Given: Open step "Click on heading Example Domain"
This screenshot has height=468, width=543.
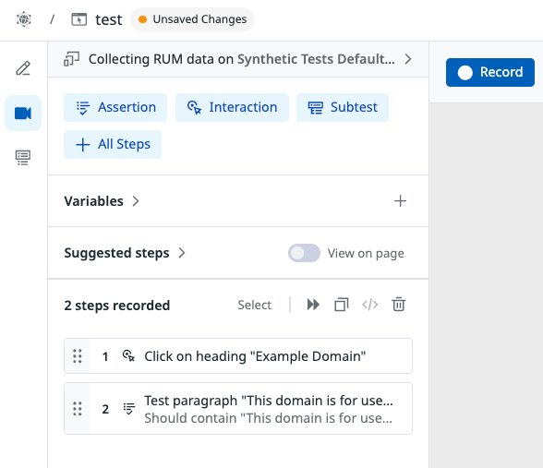Looking at the screenshot, I should pos(238,356).
